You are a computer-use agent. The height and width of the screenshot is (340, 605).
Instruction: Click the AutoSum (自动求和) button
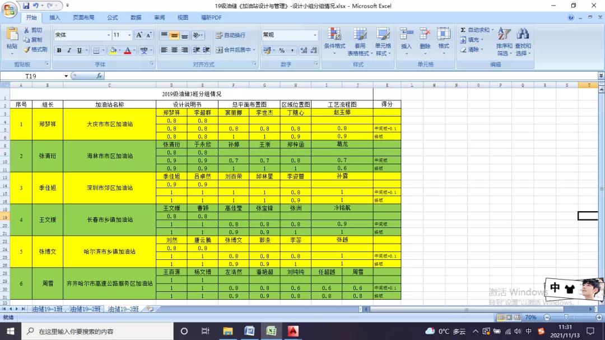pos(475,30)
